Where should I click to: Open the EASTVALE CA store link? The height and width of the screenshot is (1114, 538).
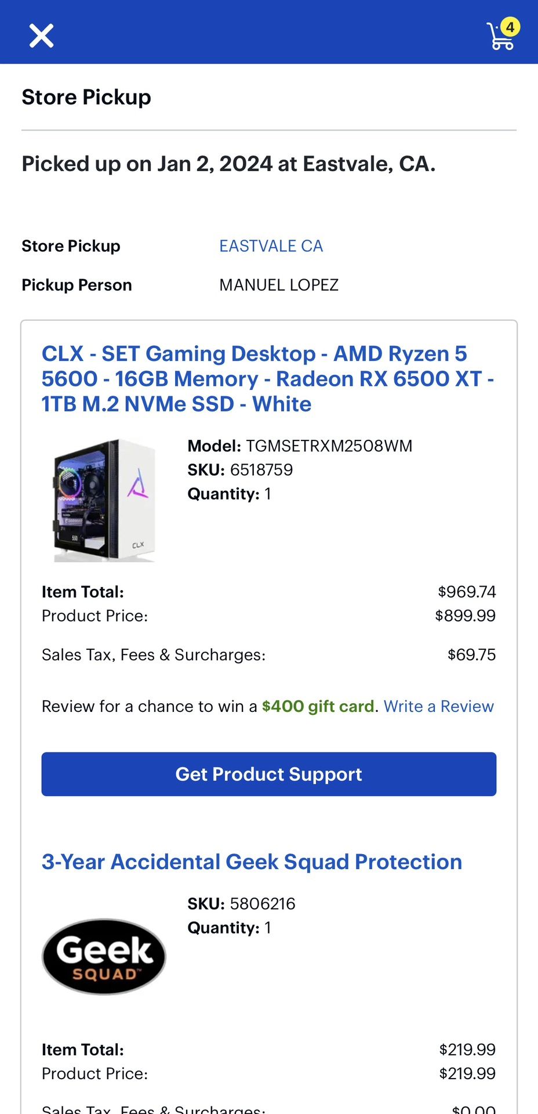click(x=271, y=246)
